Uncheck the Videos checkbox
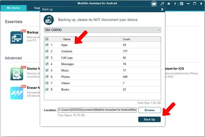This screenshot has height=137, width=205. coord(47,83)
